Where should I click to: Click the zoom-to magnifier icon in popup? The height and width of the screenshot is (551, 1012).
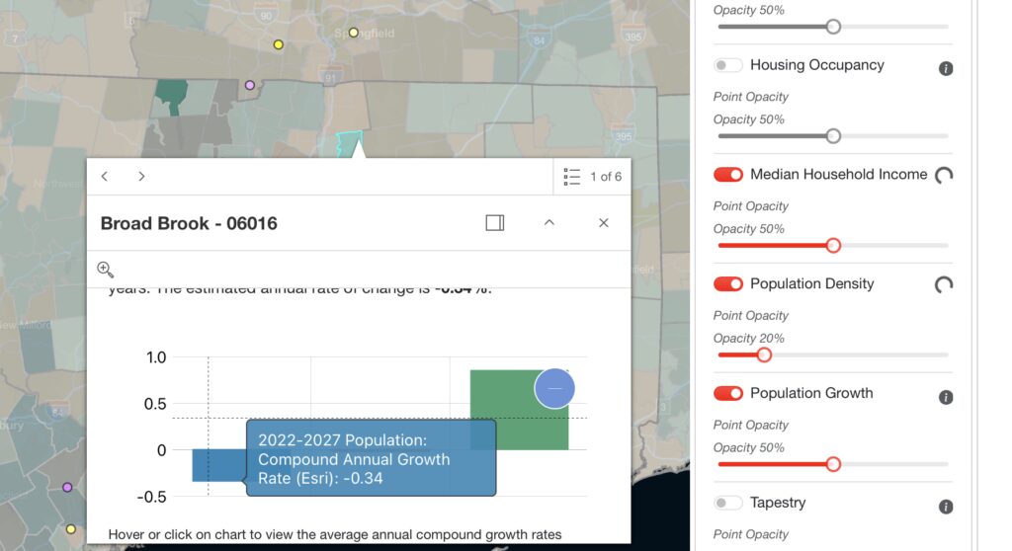(x=106, y=270)
